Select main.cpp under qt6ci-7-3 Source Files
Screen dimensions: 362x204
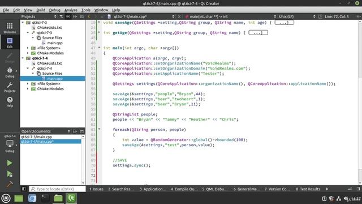point(55,43)
